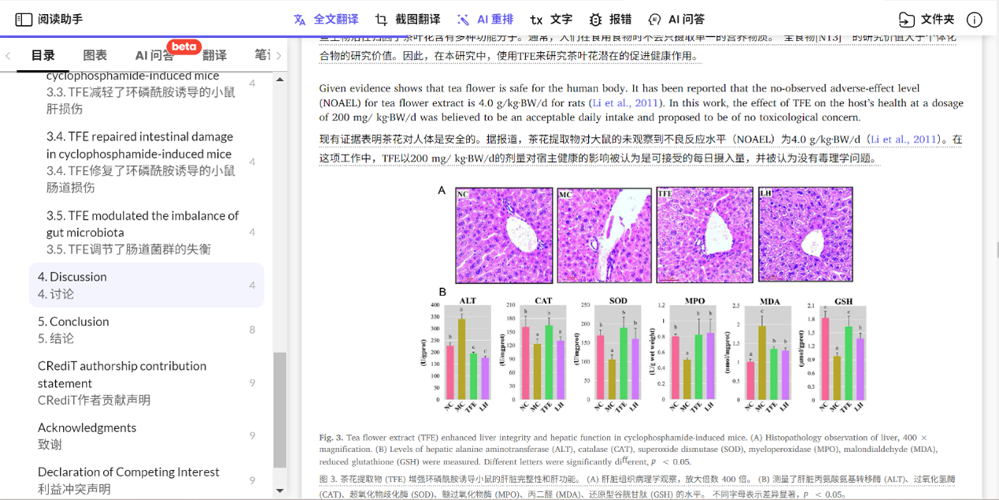Show info via the circled i icon

tap(974, 19)
